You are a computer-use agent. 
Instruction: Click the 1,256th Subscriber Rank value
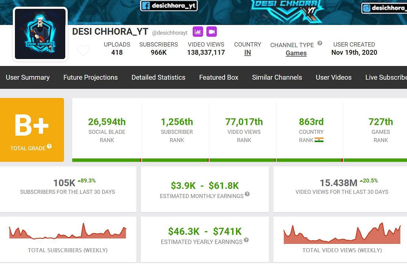click(177, 122)
